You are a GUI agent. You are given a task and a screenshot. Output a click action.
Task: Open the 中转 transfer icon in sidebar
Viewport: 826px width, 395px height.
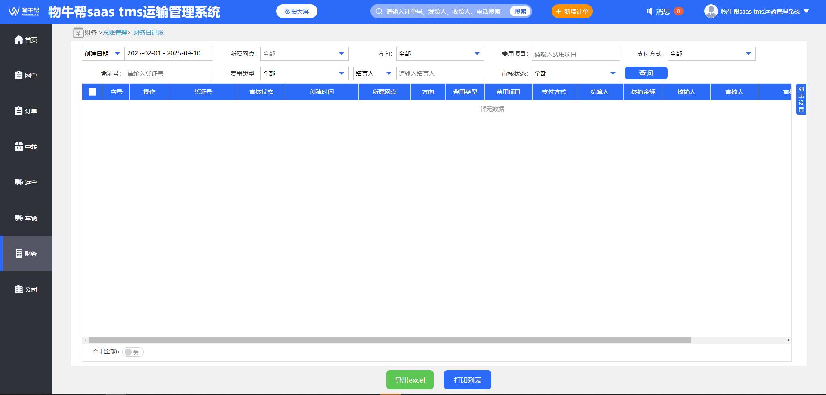point(19,147)
